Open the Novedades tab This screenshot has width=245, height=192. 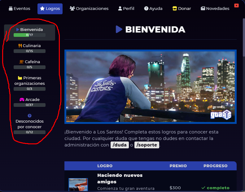[215, 9]
